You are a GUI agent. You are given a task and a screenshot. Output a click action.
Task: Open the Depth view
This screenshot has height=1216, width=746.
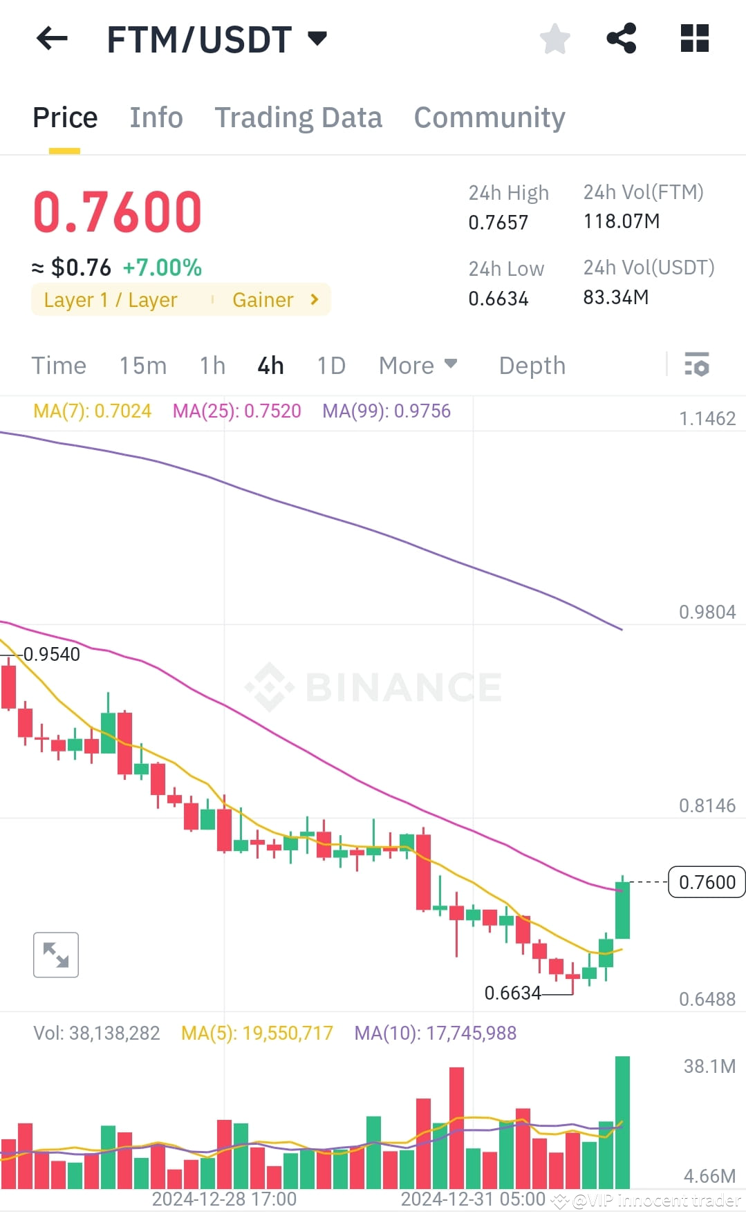click(531, 365)
